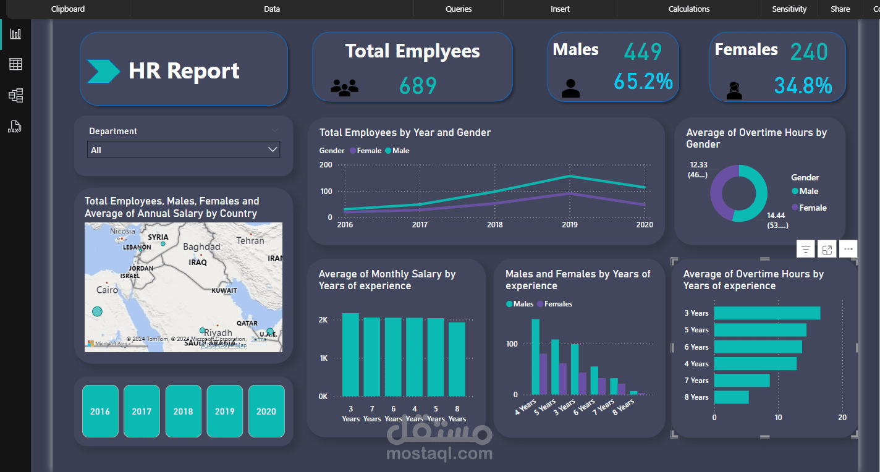This screenshot has height=472, width=880.
Task: Select the 2020 year slicer button
Action: pyautogui.click(x=266, y=411)
